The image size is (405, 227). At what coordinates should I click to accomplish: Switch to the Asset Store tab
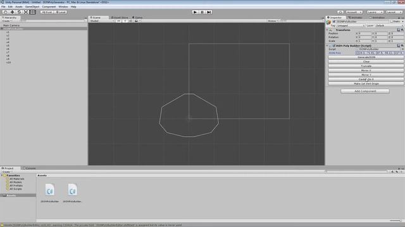[120, 18]
